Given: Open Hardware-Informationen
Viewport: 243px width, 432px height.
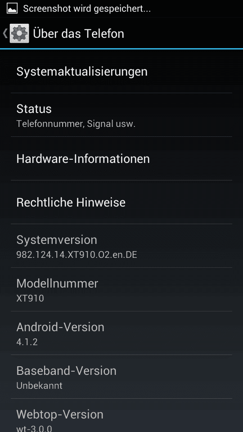Looking at the screenshot, I should coord(121,159).
